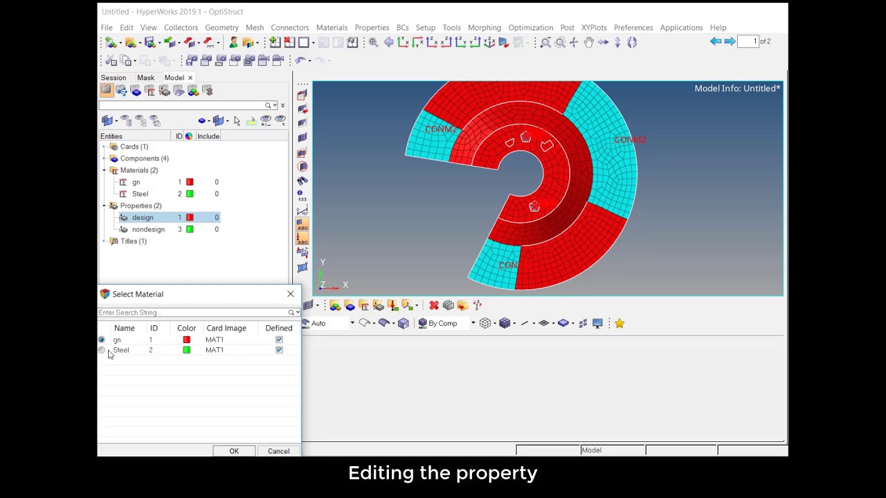
Task: Click the page number field
Action: (748, 41)
